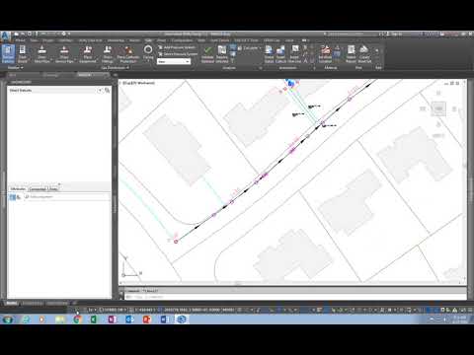The height and width of the screenshot is (355, 474).
Task: Click the Reset Labels icon
Action: (x=280, y=54)
